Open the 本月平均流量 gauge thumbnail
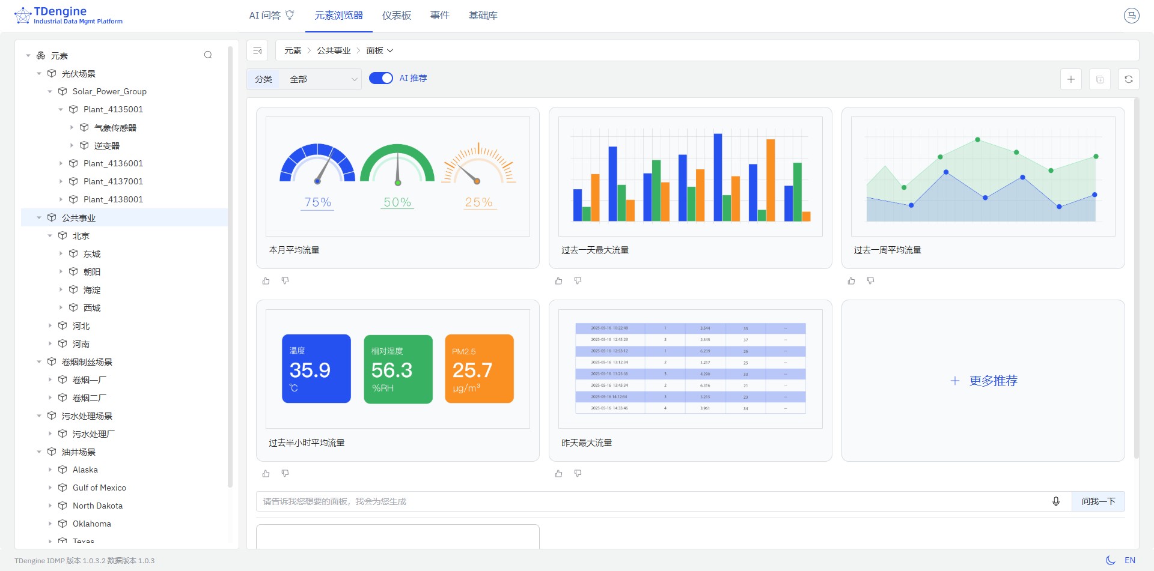Screen dimensions: 1154x571 [x=398, y=177]
